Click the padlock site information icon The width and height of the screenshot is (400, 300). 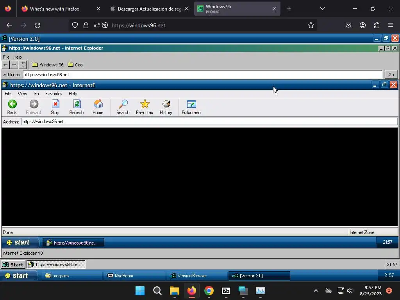[x=86, y=25]
